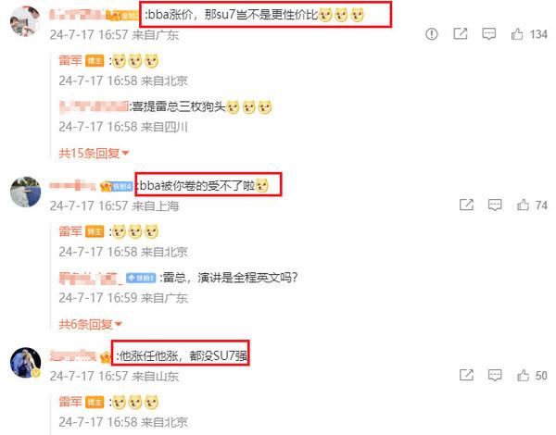Click the report icon on first comment
556x435 pixels.
pos(432,34)
